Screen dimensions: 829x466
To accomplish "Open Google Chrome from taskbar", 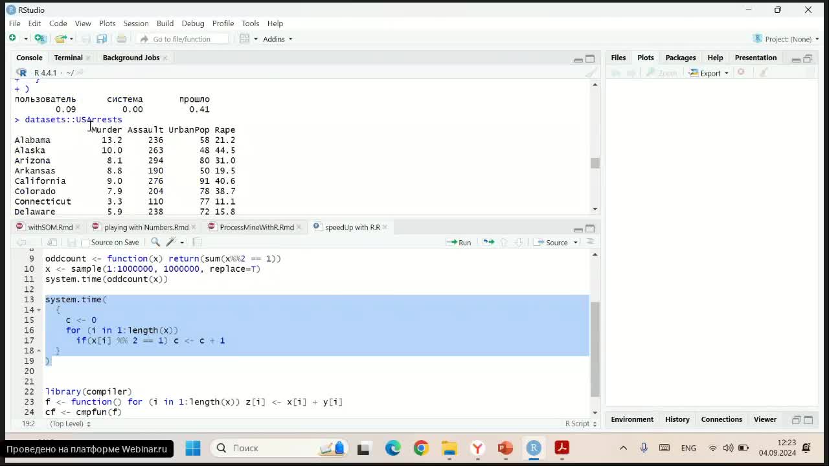I will coord(421,448).
